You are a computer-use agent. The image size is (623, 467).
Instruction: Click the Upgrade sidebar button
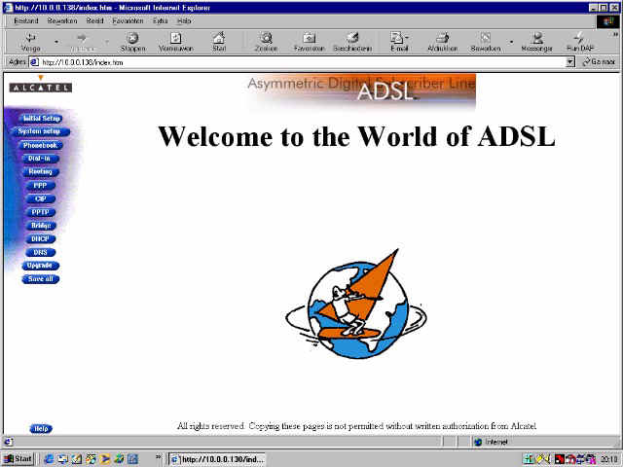(x=40, y=266)
